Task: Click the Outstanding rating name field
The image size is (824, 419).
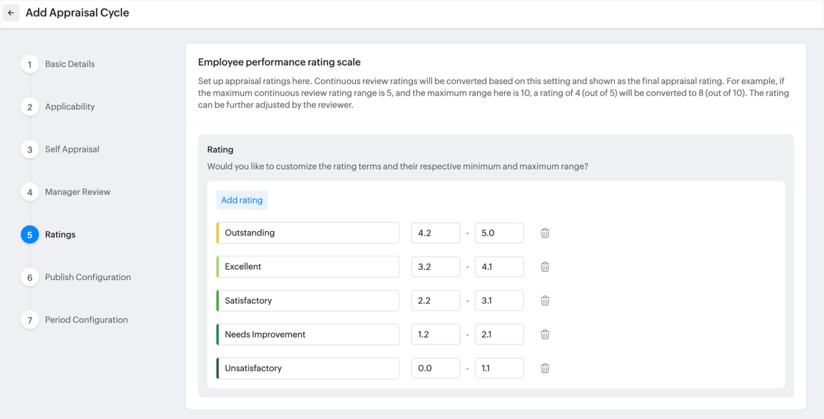Action: (x=309, y=233)
